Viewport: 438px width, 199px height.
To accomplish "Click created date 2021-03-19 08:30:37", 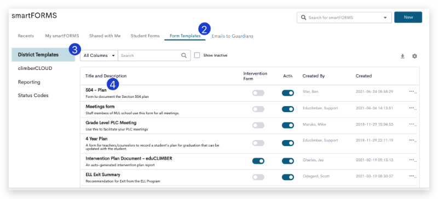I will click(374, 176).
